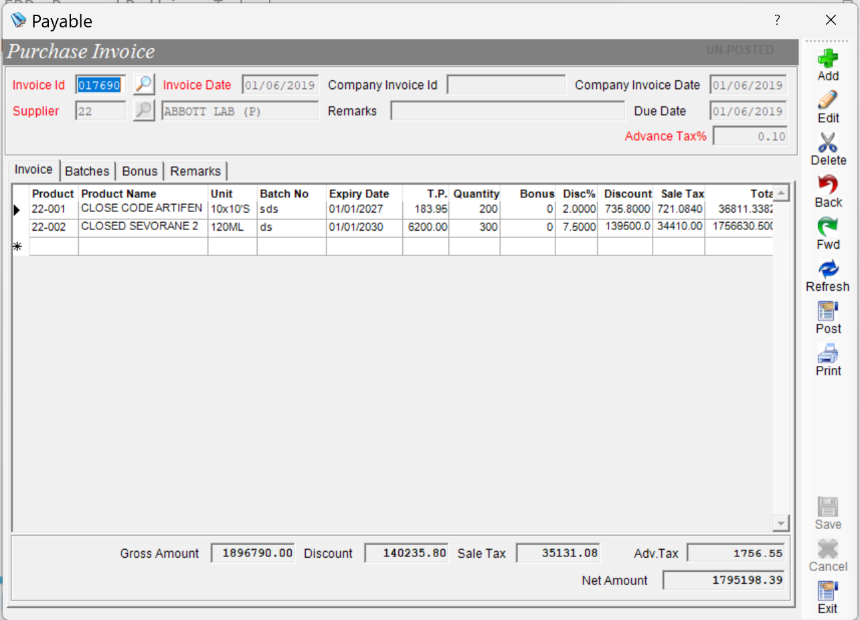The height and width of the screenshot is (620, 860).
Task: Click the Company Invoice Id field
Action: (x=506, y=85)
